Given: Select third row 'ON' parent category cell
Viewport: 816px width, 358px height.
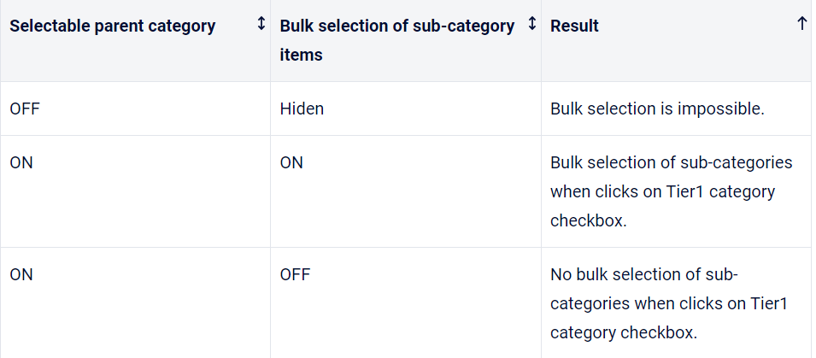Looking at the screenshot, I should [21, 275].
